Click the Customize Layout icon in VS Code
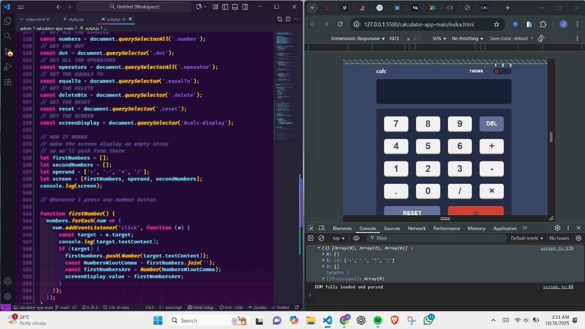The image size is (585, 329). pyautogui.click(x=215, y=7)
